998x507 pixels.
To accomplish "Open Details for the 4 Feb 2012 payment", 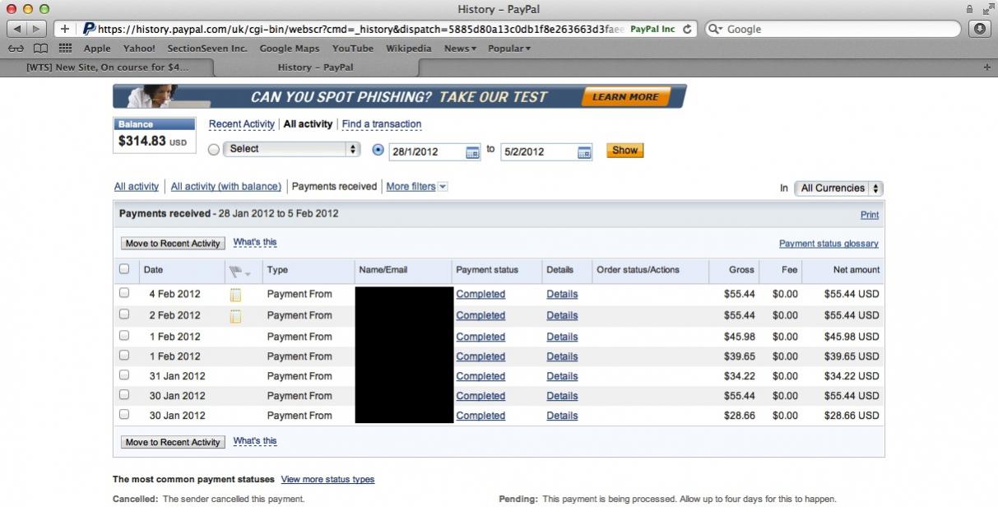I will click(562, 294).
